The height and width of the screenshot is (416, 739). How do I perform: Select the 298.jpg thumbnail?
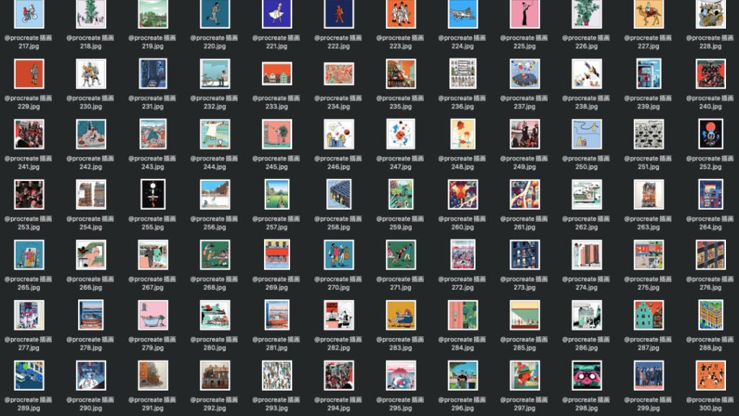[587, 375]
